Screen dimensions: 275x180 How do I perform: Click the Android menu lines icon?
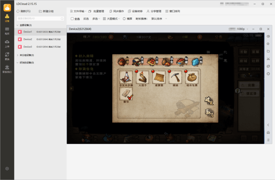point(268,140)
